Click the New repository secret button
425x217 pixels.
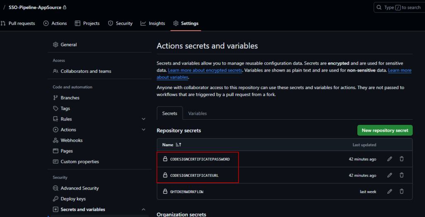coord(385,130)
